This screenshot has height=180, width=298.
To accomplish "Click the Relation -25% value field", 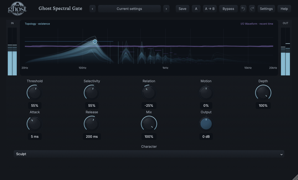I will (149, 106).
